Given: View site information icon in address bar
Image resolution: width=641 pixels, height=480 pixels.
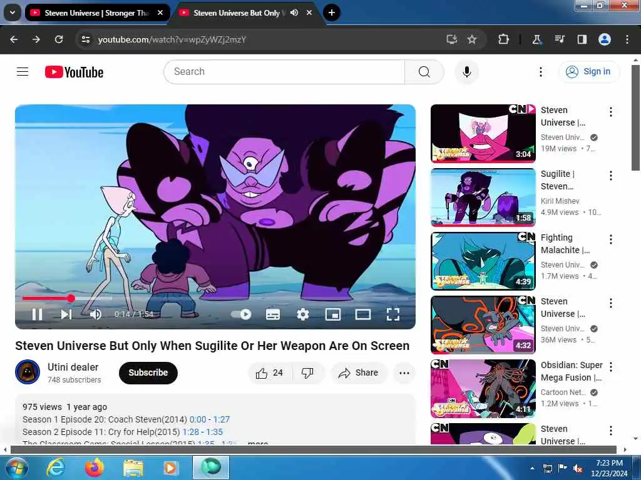Looking at the screenshot, I should [x=85, y=39].
